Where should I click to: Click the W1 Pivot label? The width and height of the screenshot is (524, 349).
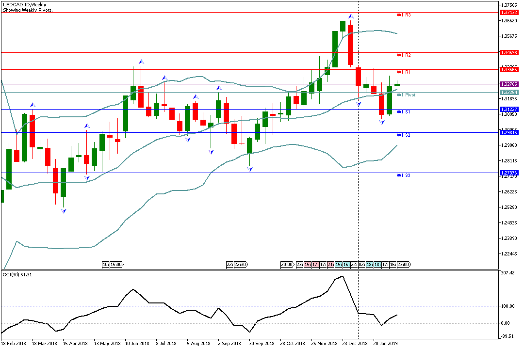tap(406, 95)
